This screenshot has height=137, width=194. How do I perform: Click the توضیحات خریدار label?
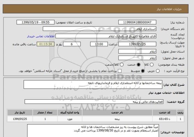pyautogui.click(x=172, y=132)
